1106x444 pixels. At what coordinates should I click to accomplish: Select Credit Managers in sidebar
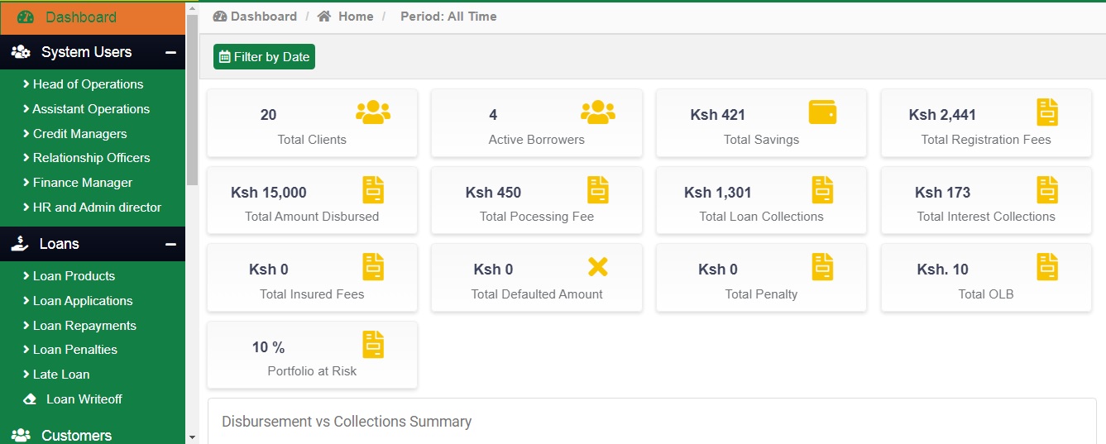click(x=79, y=134)
